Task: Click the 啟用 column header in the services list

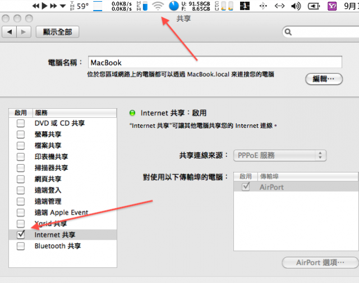Action: click(x=21, y=113)
